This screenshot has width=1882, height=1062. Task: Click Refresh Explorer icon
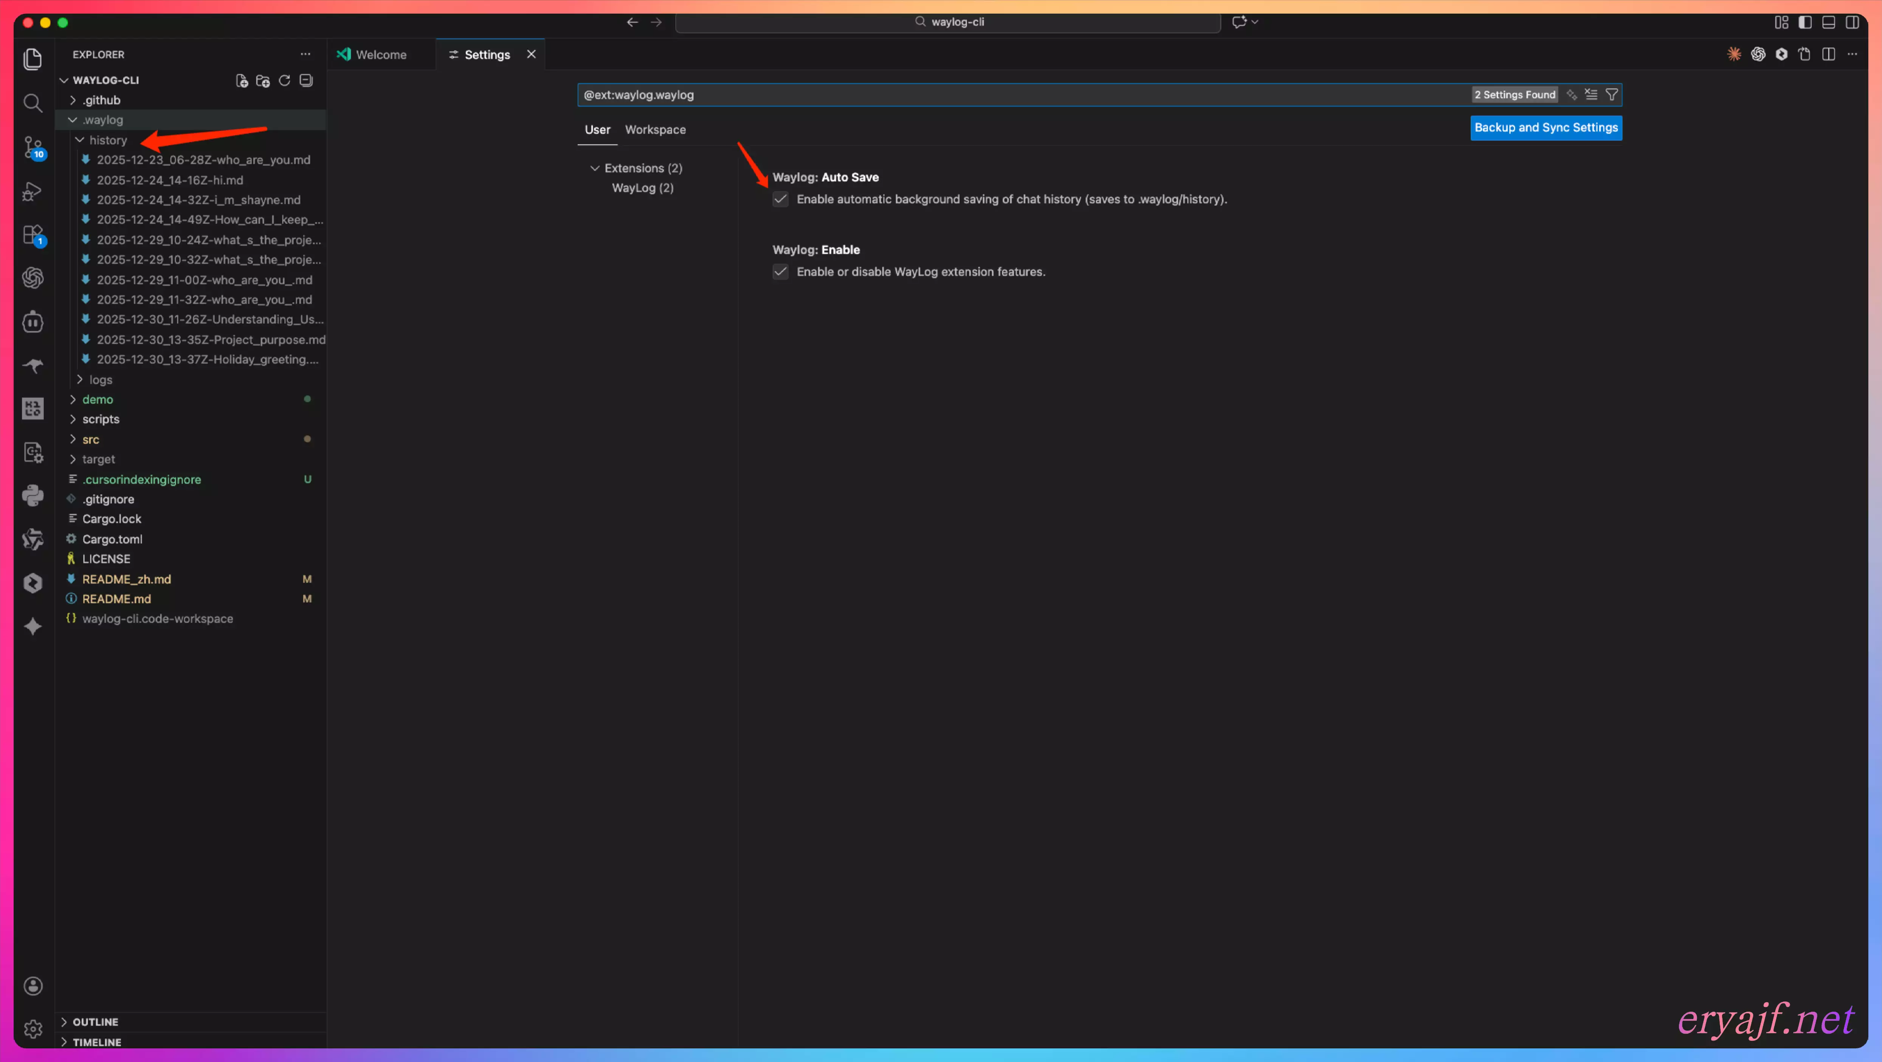(284, 81)
